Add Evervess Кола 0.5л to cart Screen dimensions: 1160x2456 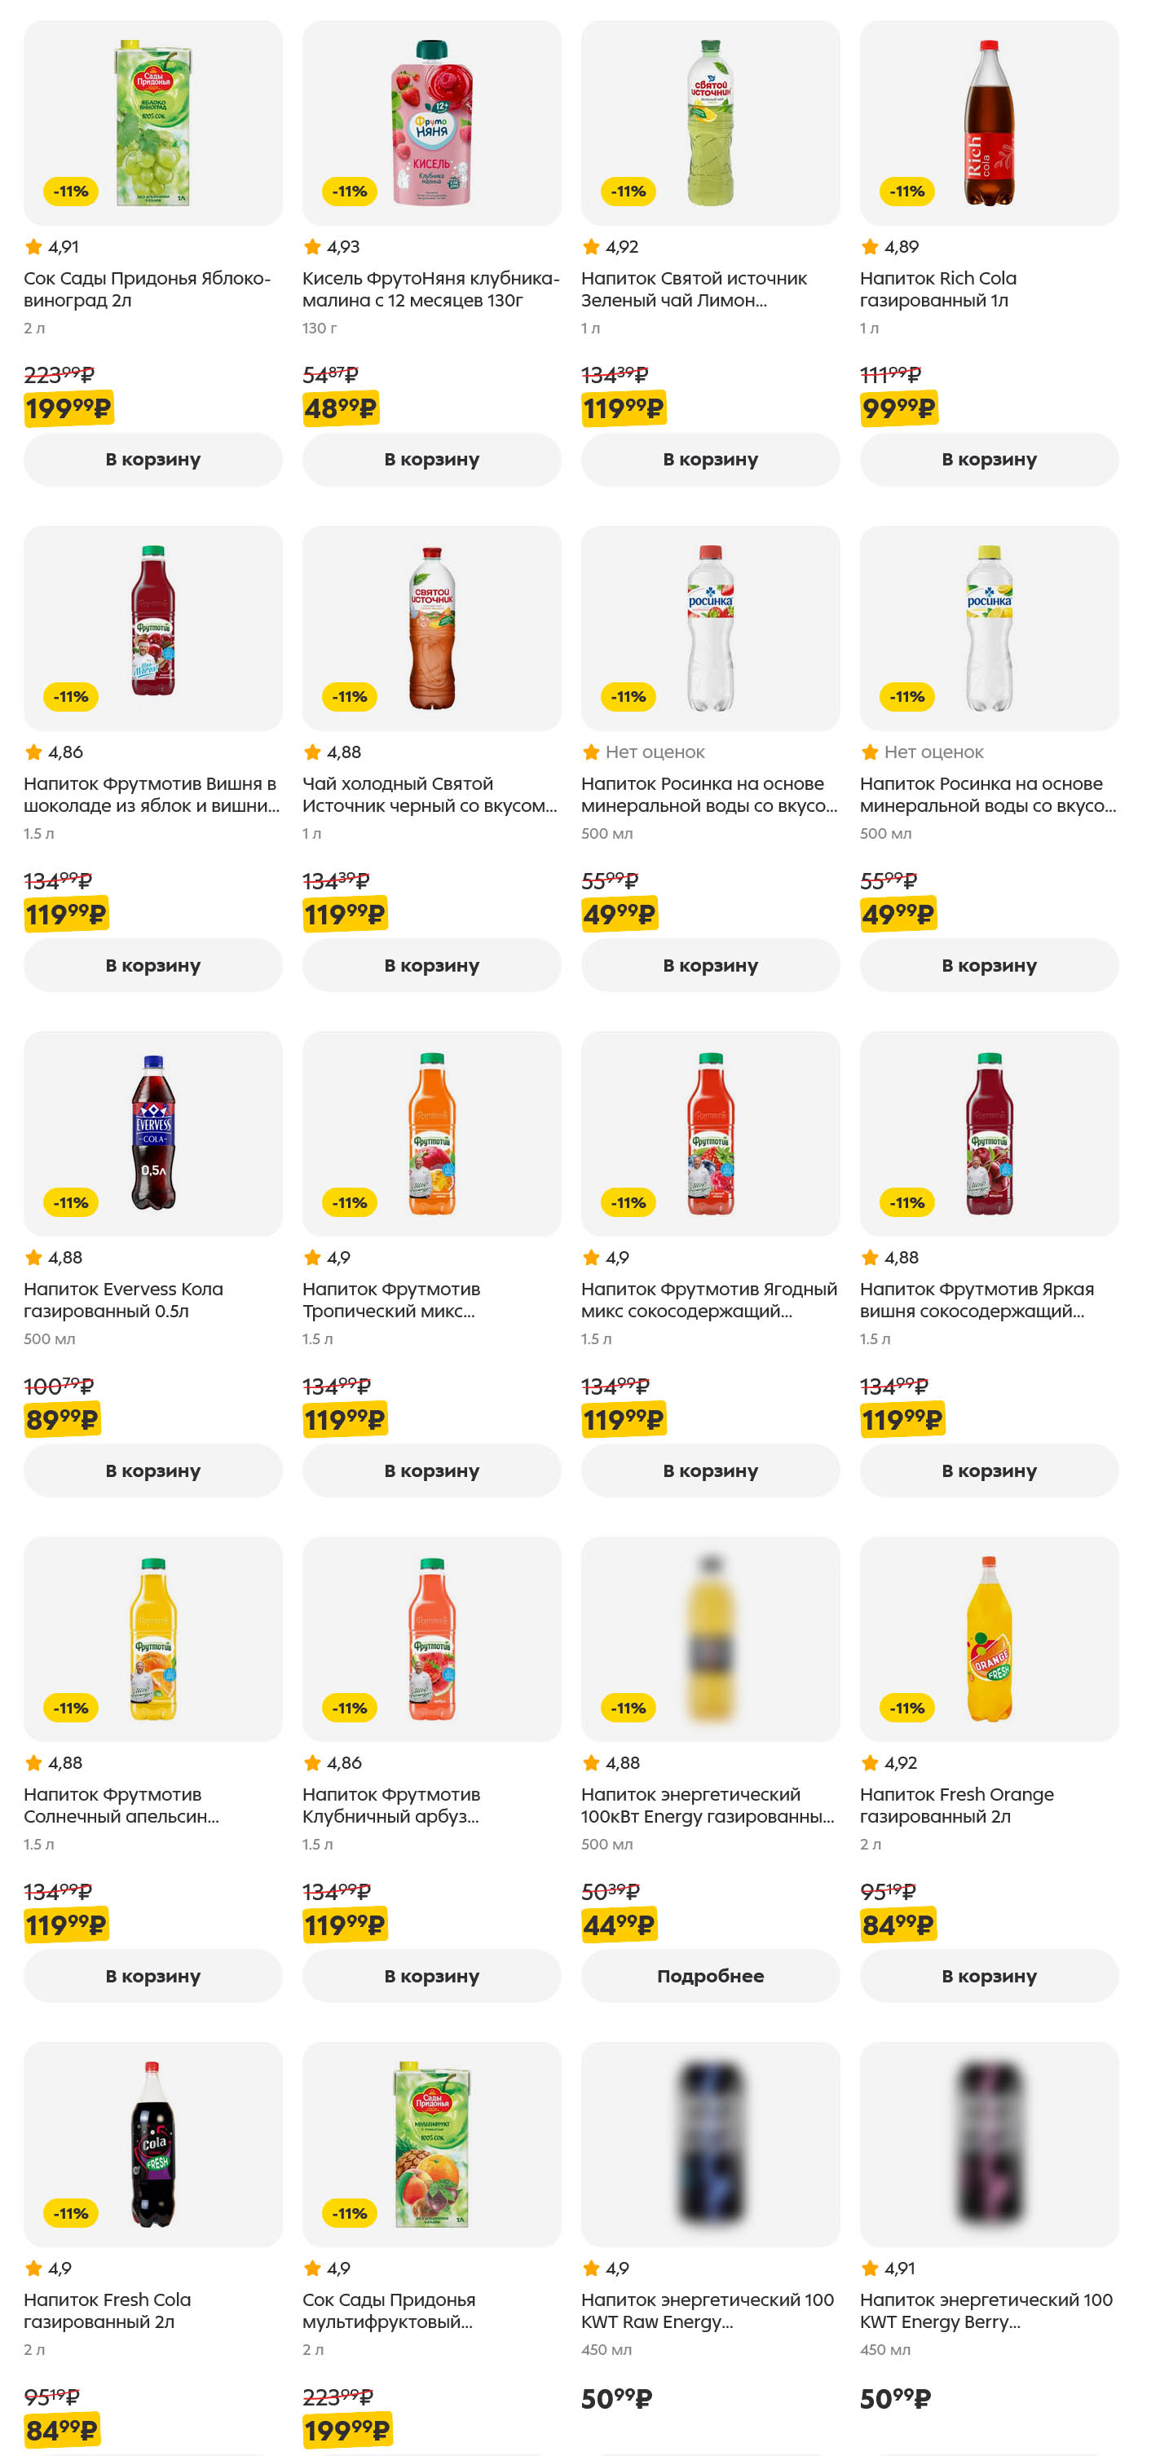[x=152, y=1471]
